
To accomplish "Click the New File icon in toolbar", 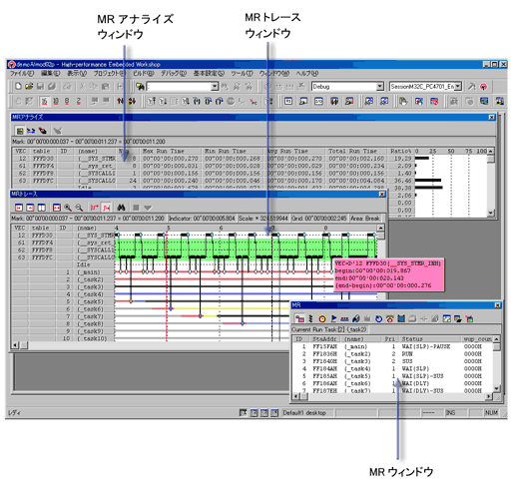I will [x=18, y=86].
